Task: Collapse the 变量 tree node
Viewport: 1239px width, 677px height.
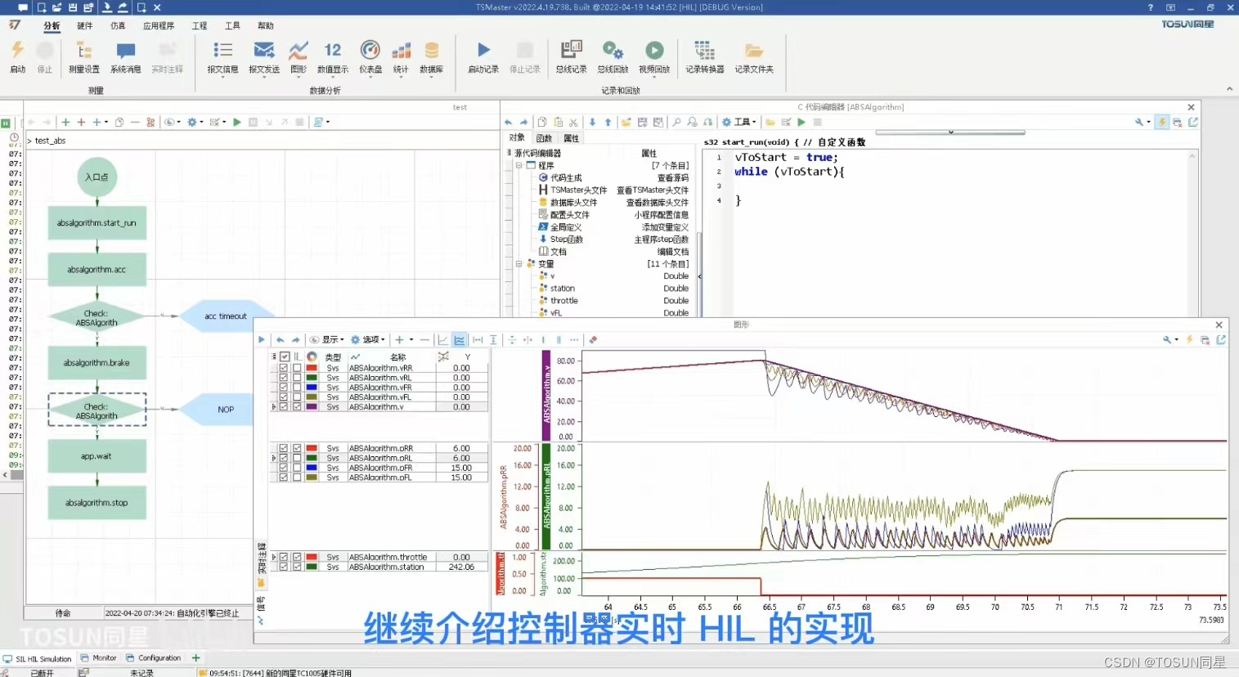Action: pyautogui.click(x=518, y=264)
